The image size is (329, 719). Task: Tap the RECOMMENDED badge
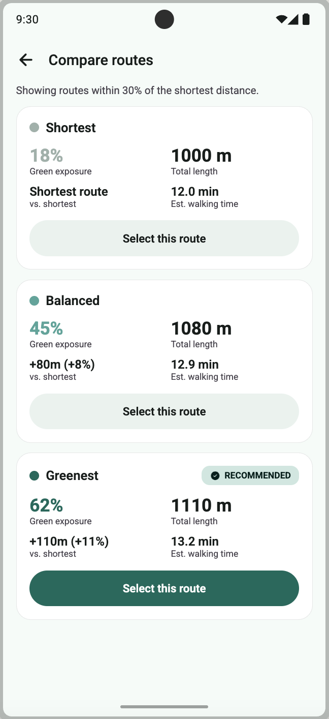pyautogui.click(x=250, y=475)
